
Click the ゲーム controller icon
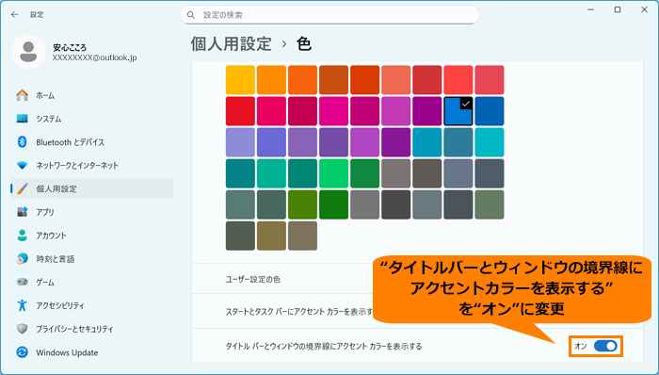[23, 282]
